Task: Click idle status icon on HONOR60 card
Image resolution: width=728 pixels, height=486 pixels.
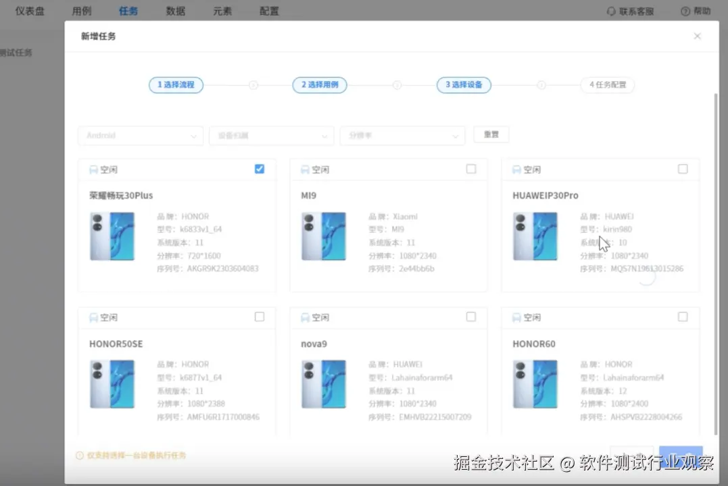Action: click(516, 318)
